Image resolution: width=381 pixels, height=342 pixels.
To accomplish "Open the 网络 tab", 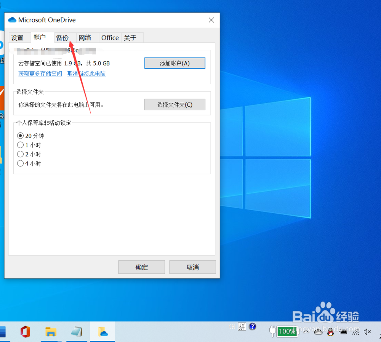I will [x=88, y=38].
